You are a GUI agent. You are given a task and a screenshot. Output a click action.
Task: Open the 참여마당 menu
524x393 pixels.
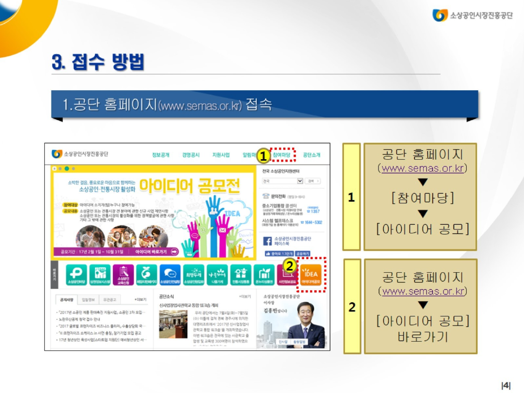point(281,155)
